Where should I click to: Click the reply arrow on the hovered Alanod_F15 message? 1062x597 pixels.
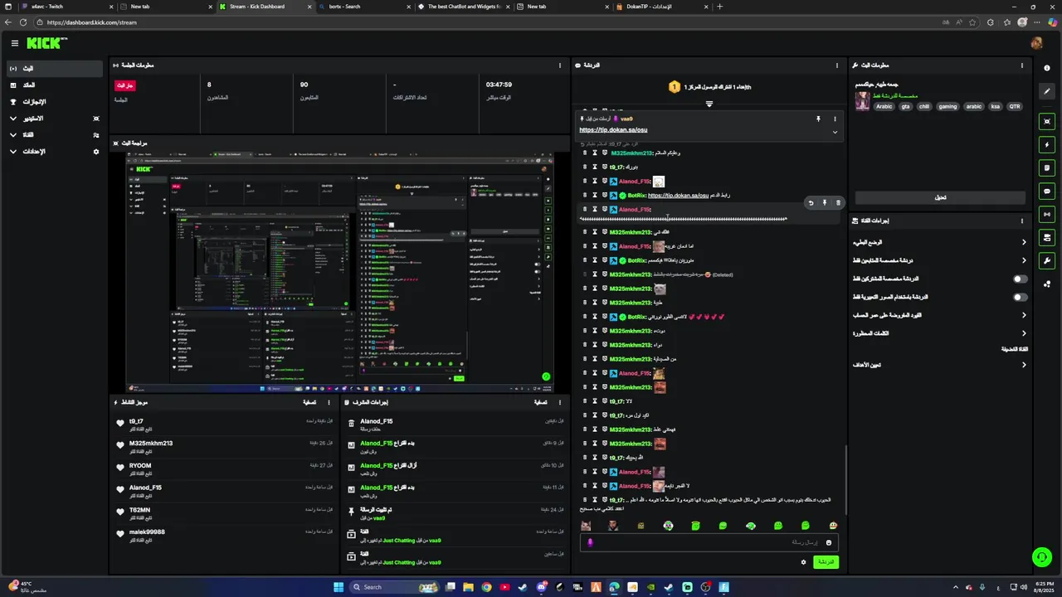[x=811, y=202]
